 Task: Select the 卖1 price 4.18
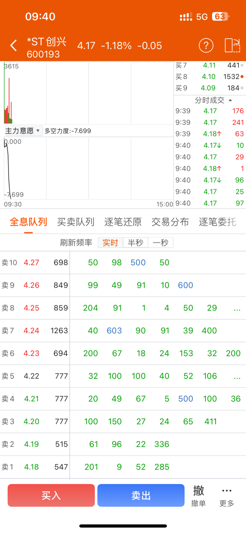31,467
